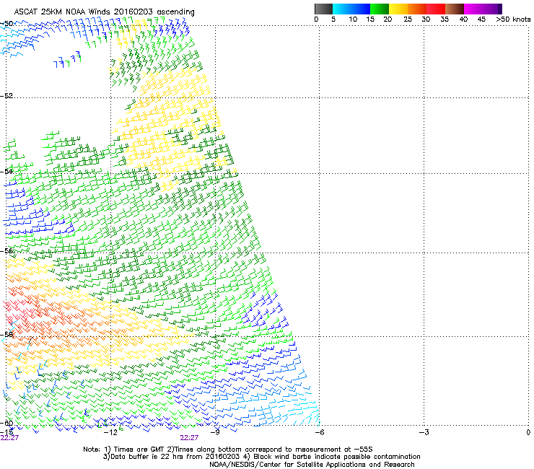Click the -56 latitude axis label
This screenshot has height=469, width=534.
tap(6, 250)
